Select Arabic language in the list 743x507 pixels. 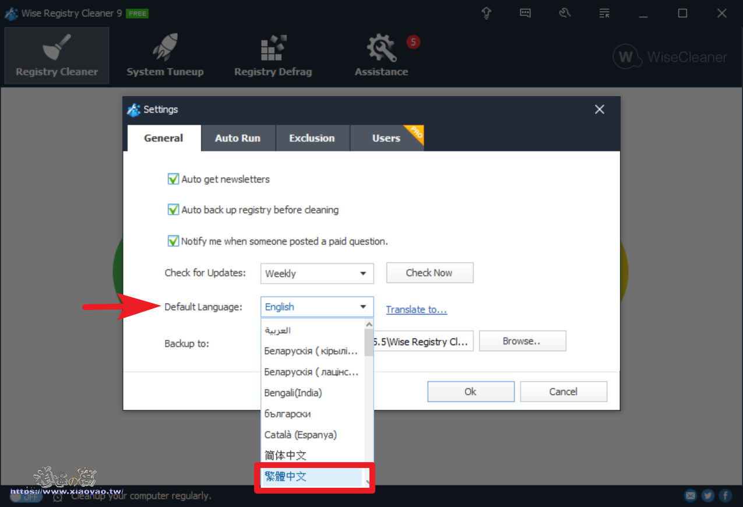click(312, 330)
